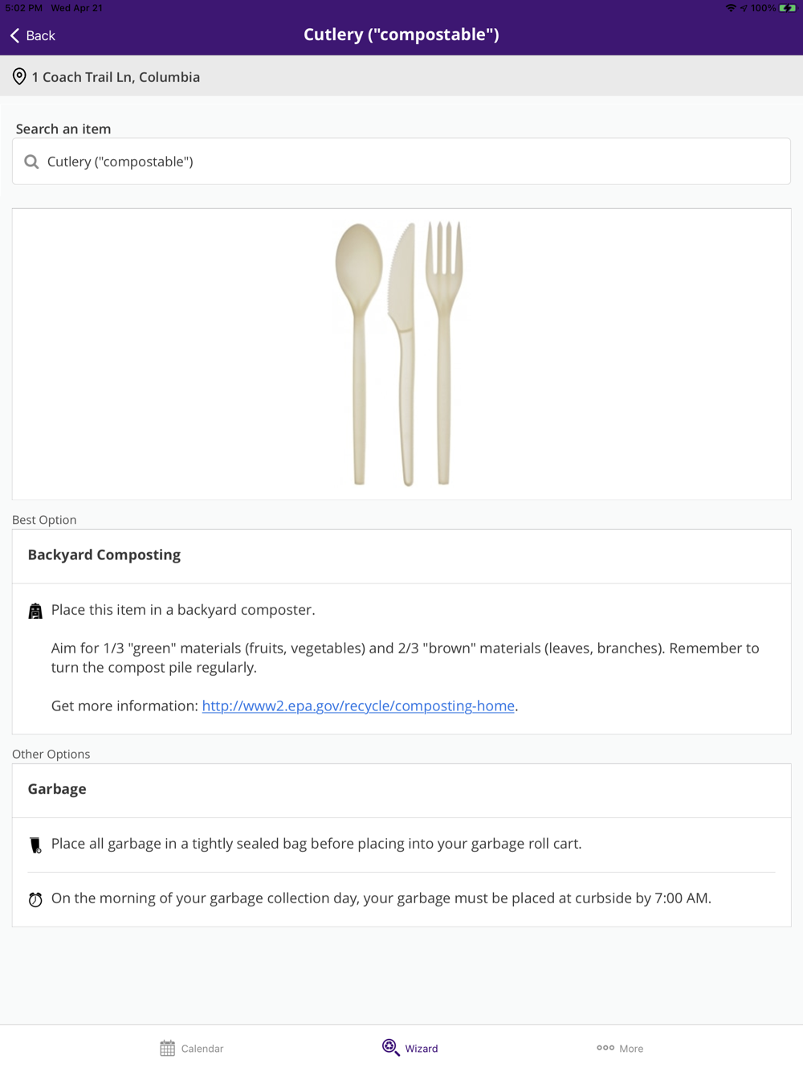The width and height of the screenshot is (803, 1072).
Task: Click the backyard composter bin icon
Action: [x=35, y=612]
